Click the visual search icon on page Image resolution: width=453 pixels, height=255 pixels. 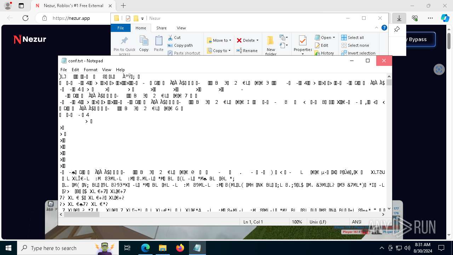pyautogui.click(x=439, y=69)
